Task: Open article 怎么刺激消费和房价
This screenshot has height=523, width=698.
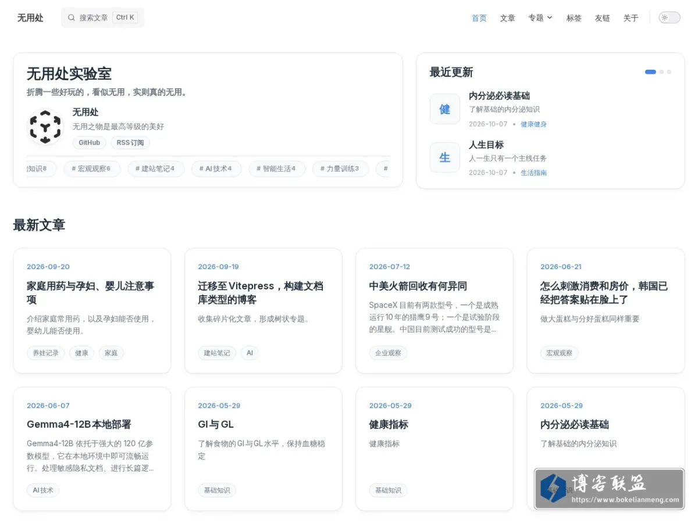Action: click(604, 293)
